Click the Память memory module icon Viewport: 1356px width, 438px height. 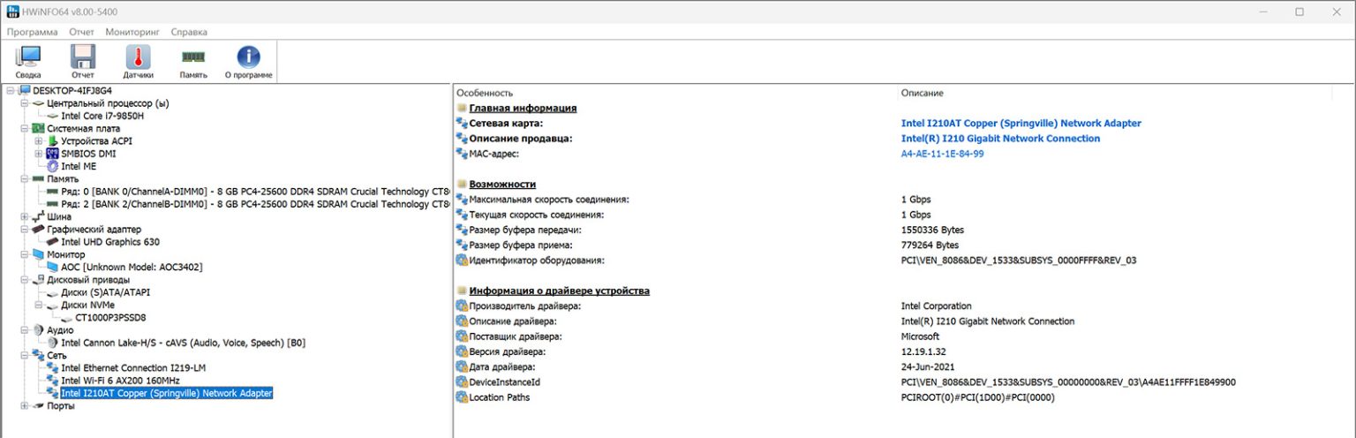(193, 58)
